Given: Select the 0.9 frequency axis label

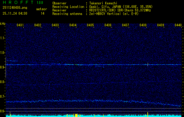Looking at the screenshot, I should (3, 67).
